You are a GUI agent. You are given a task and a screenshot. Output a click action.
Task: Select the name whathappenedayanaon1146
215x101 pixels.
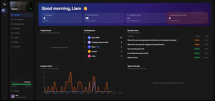pyautogui.click(x=100, y=42)
